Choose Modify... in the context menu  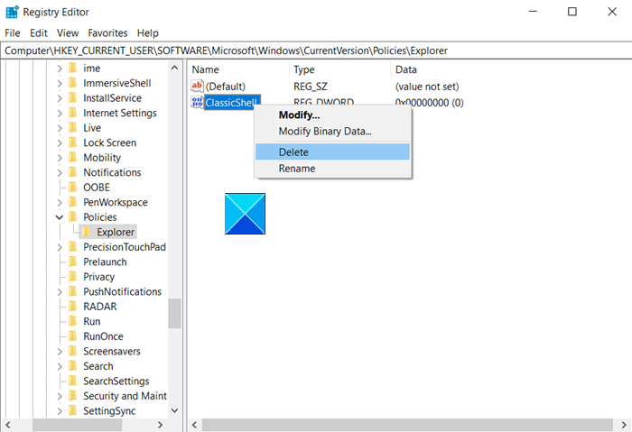click(x=332, y=115)
